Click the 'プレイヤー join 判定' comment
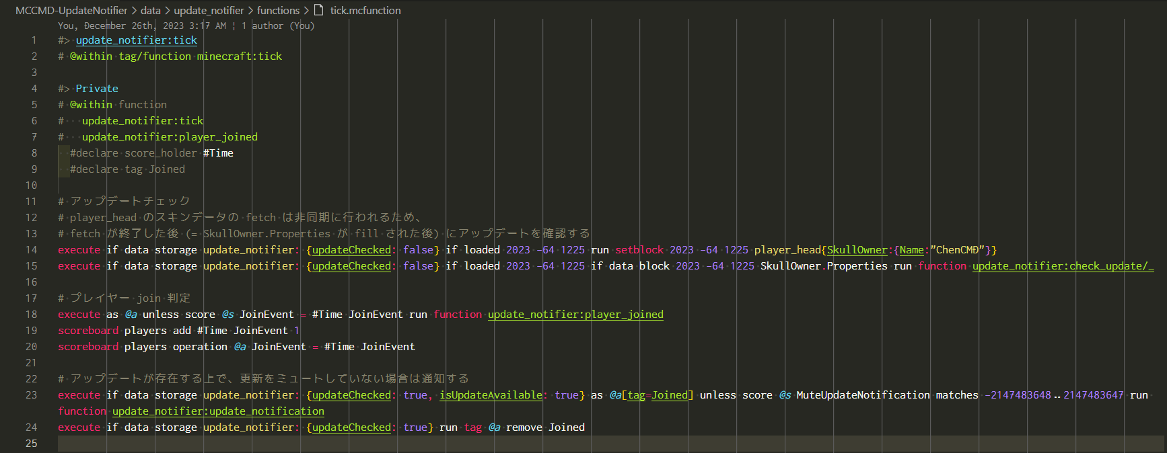1167x453 pixels. click(130, 298)
